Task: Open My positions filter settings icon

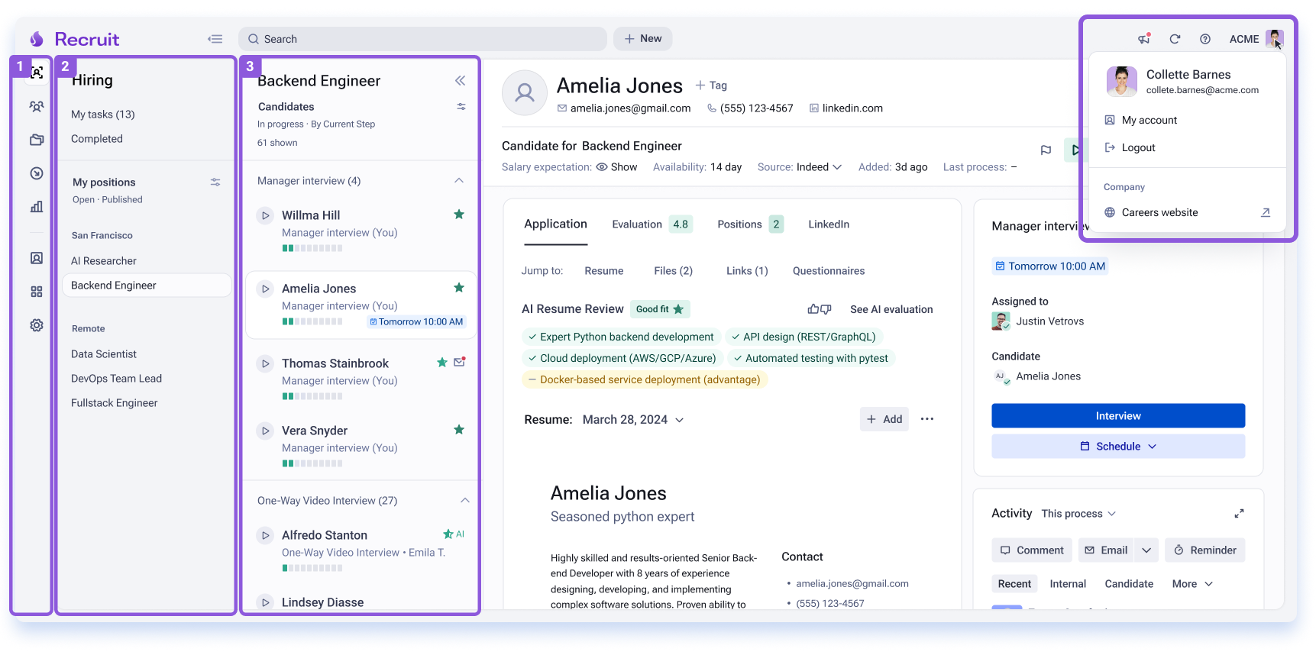Action: pos(215,182)
